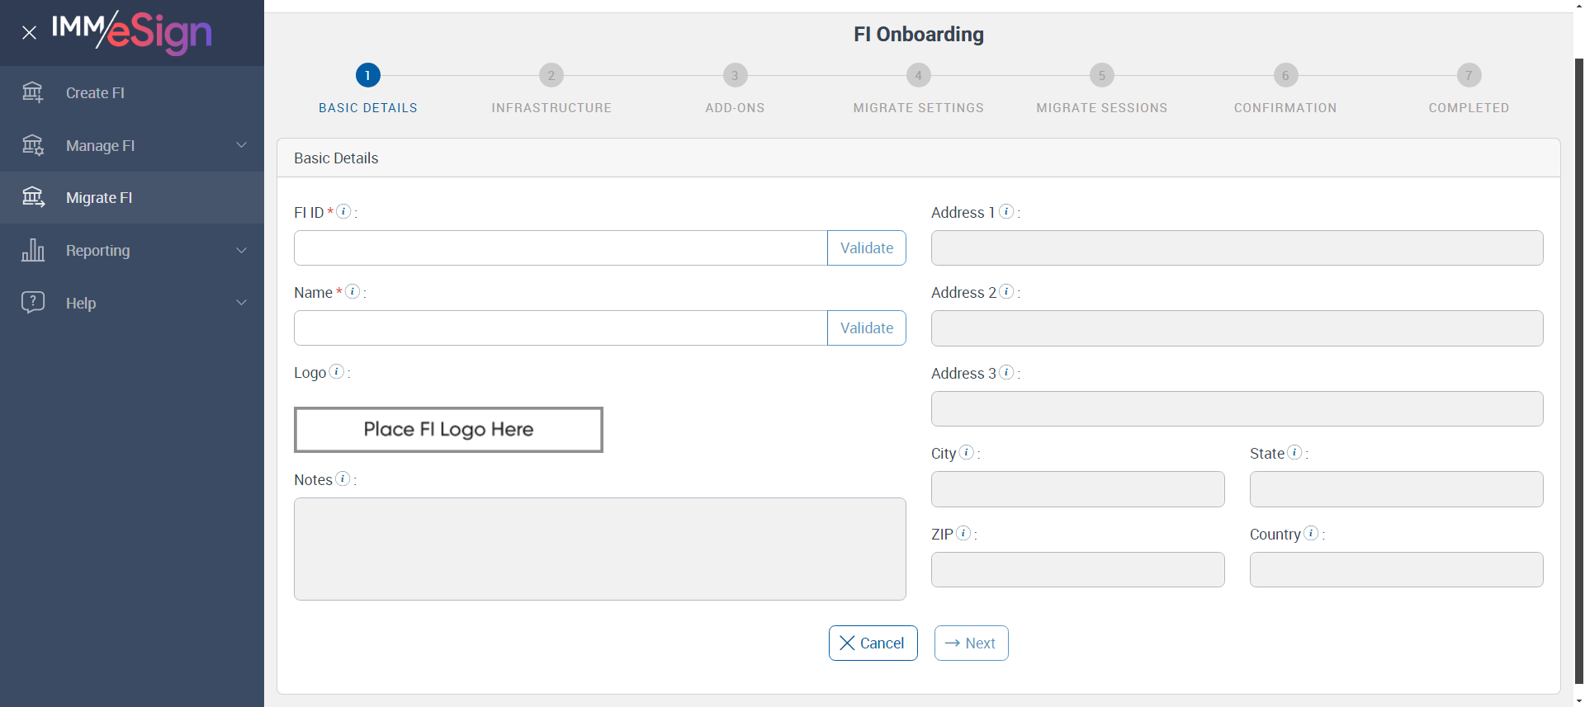Expand the Help menu chevron

[x=241, y=303]
